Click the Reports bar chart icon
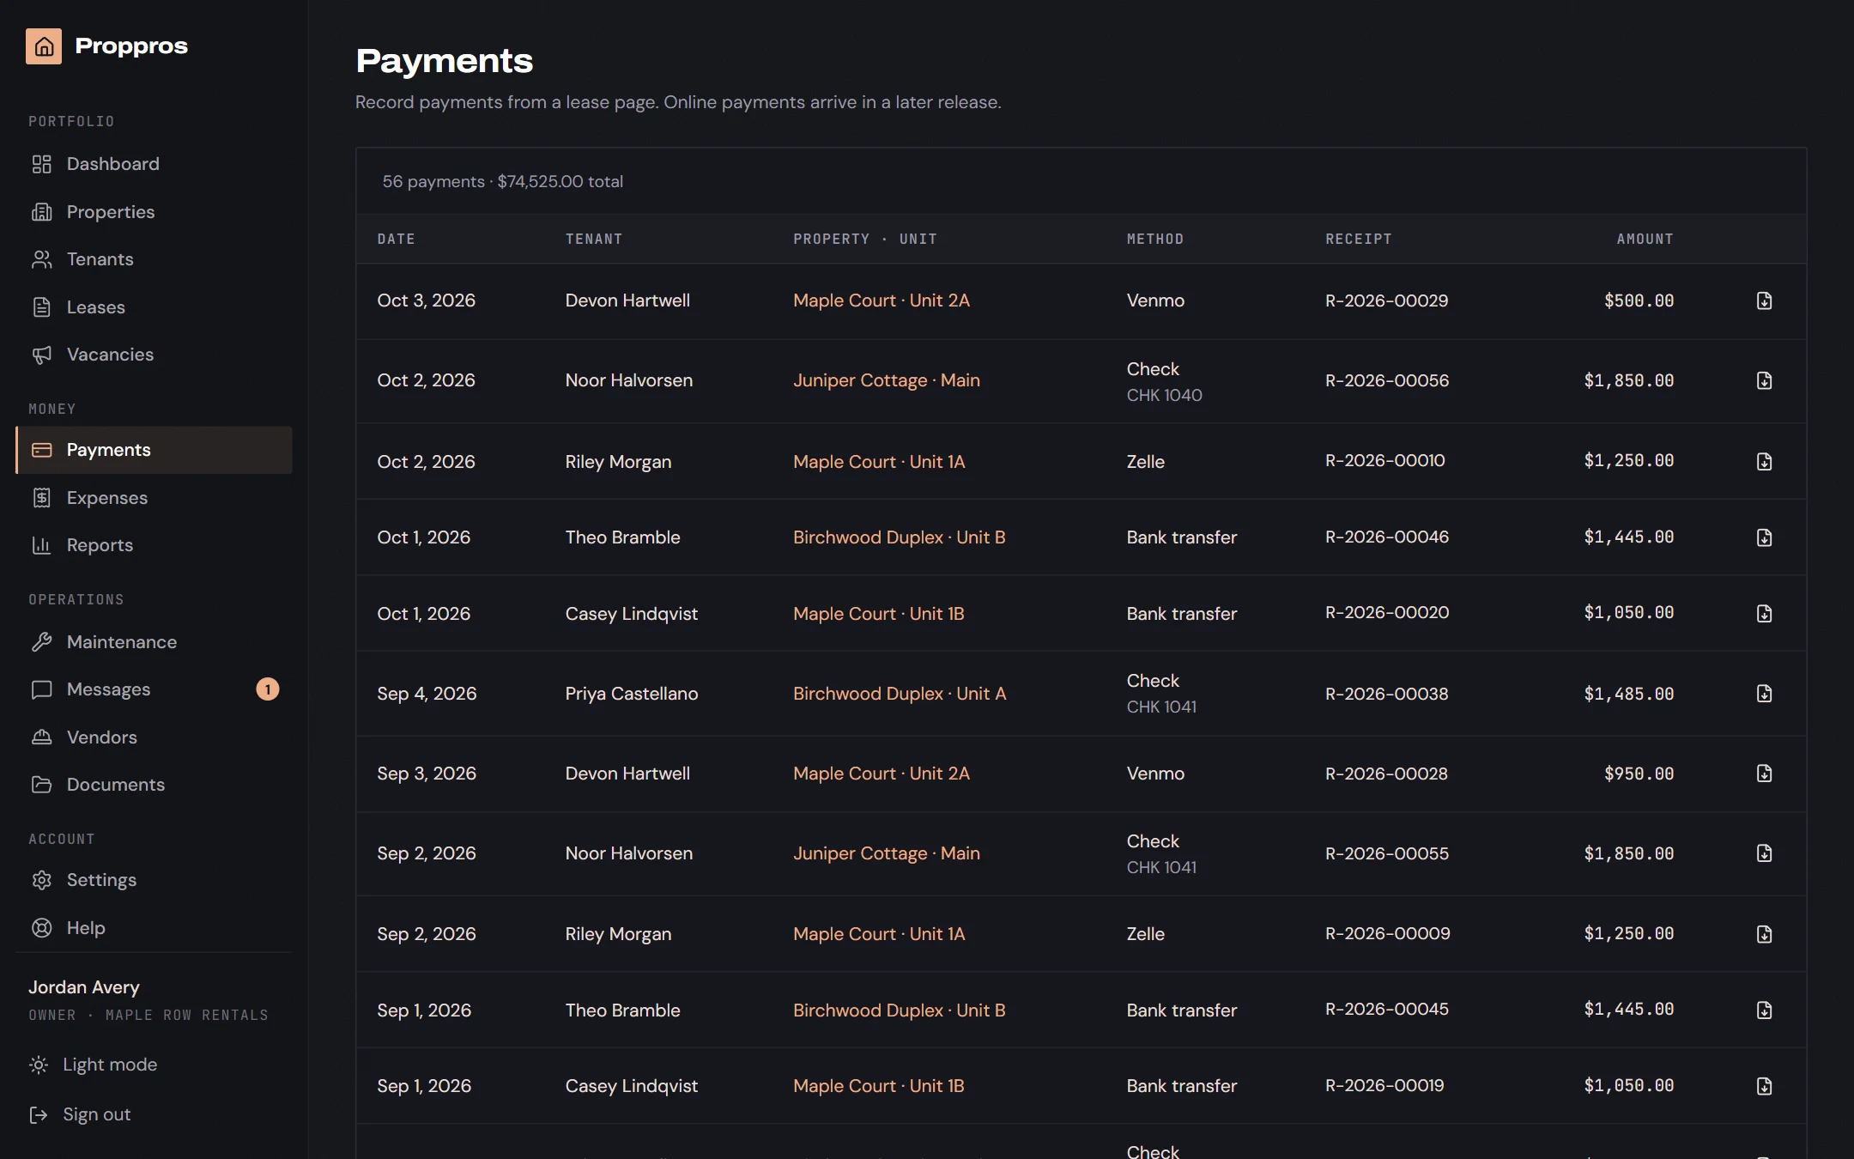 pos(41,545)
